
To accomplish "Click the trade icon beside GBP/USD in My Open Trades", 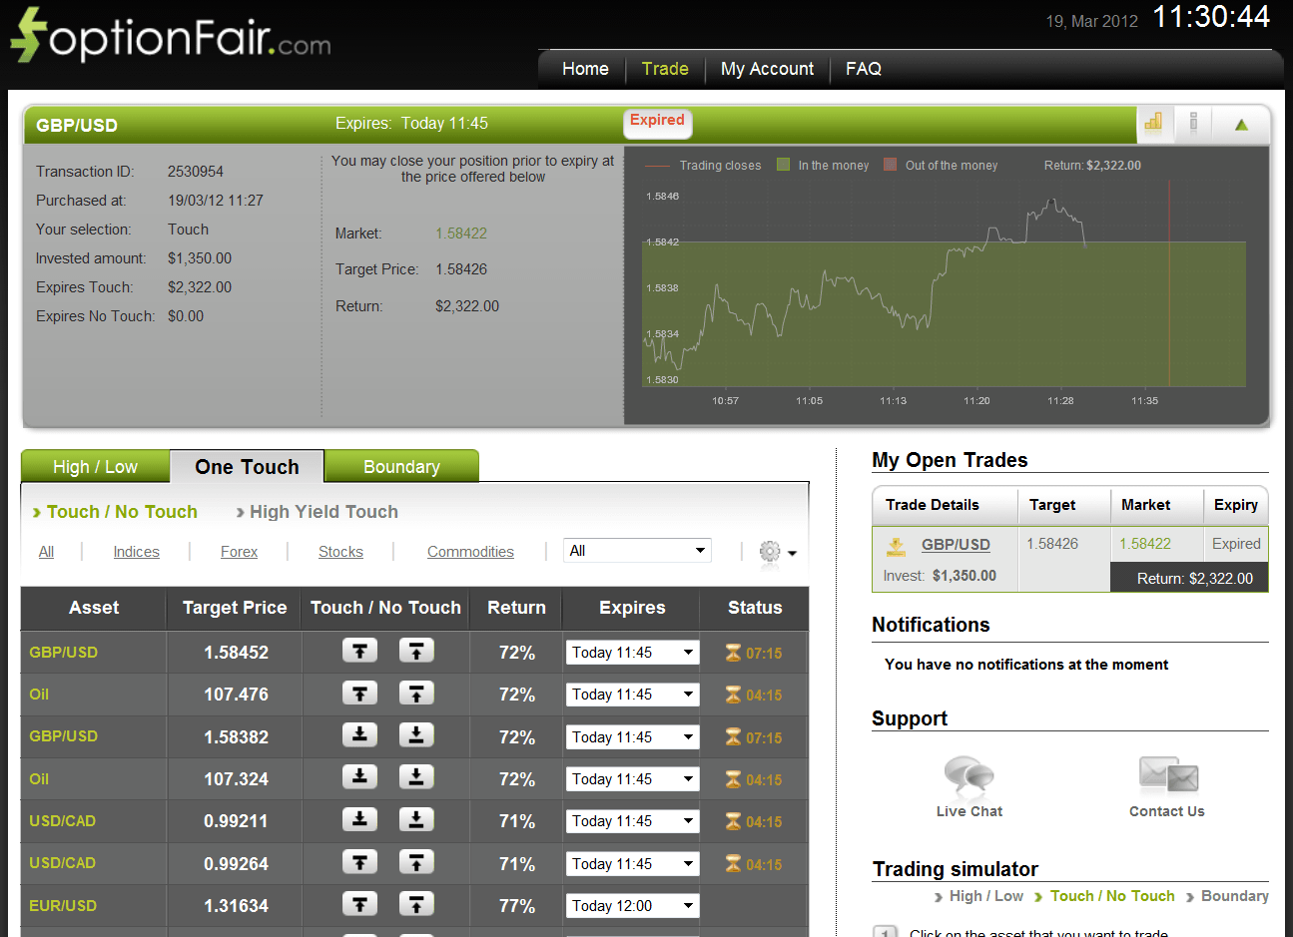I will pos(896,544).
